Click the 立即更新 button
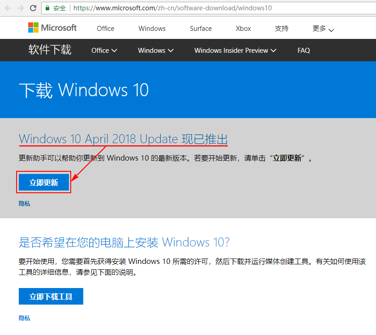The width and height of the screenshot is (376, 335). (44, 182)
